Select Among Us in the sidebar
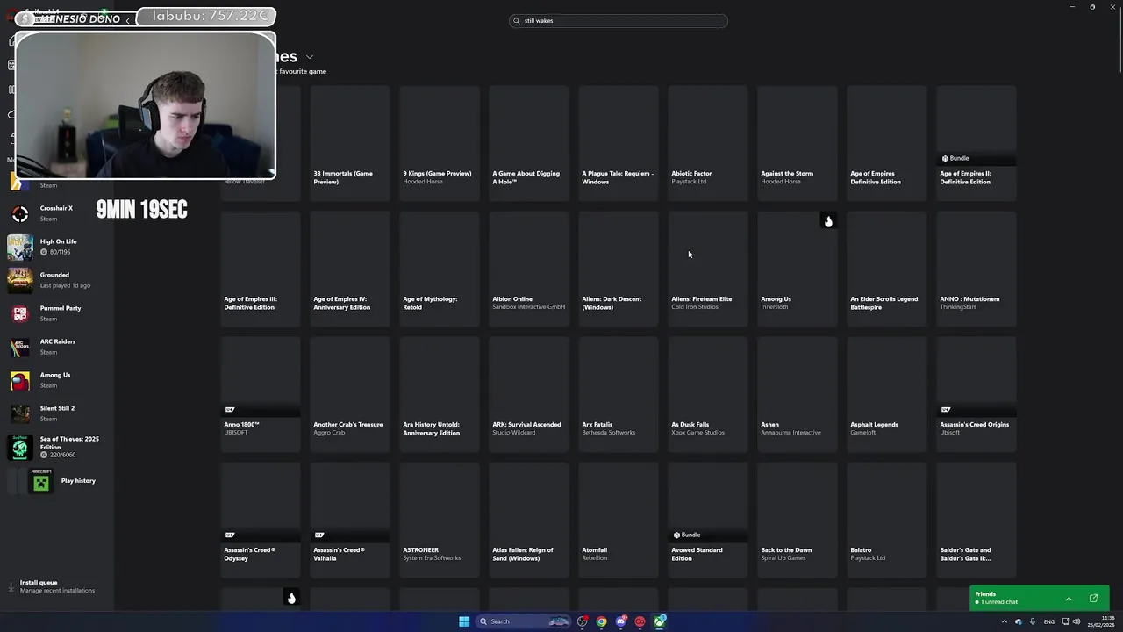The width and height of the screenshot is (1123, 632). pyautogui.click(x=56, y=380)
